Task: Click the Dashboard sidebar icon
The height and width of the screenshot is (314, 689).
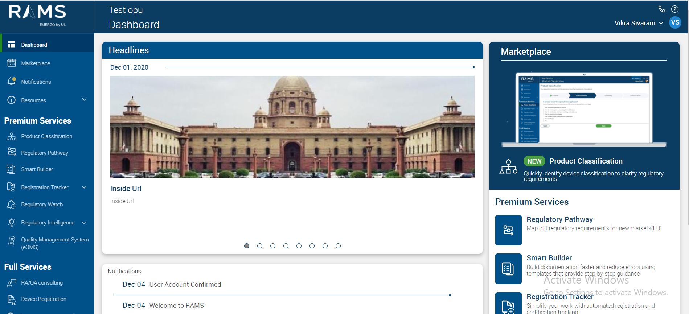Action: coord(12,45)
